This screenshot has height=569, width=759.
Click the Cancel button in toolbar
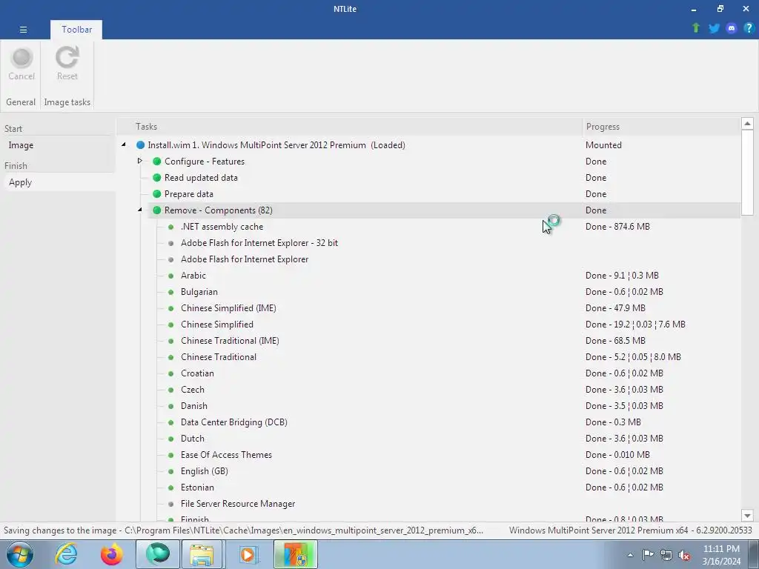click(x=21, y=64)
